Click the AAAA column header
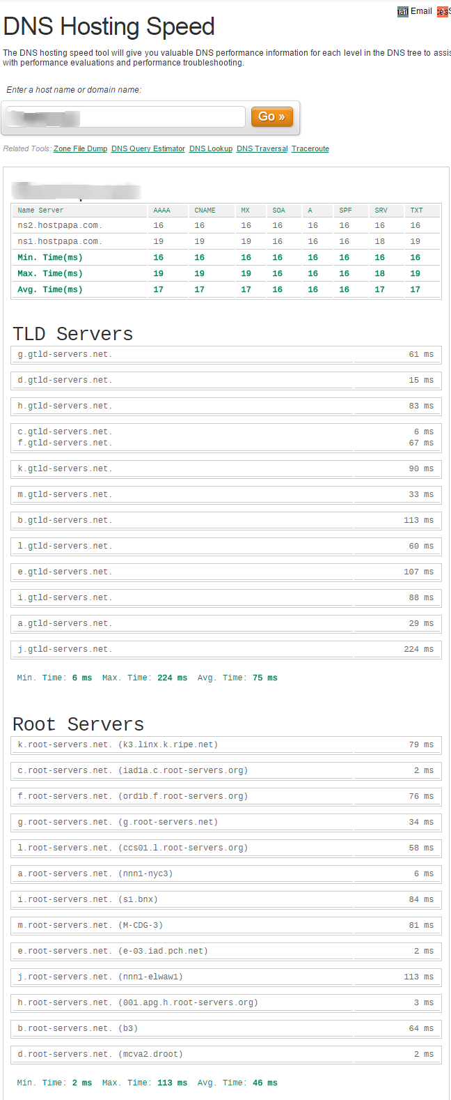This screenshot has width=451, height=1100. pos(161,211)
